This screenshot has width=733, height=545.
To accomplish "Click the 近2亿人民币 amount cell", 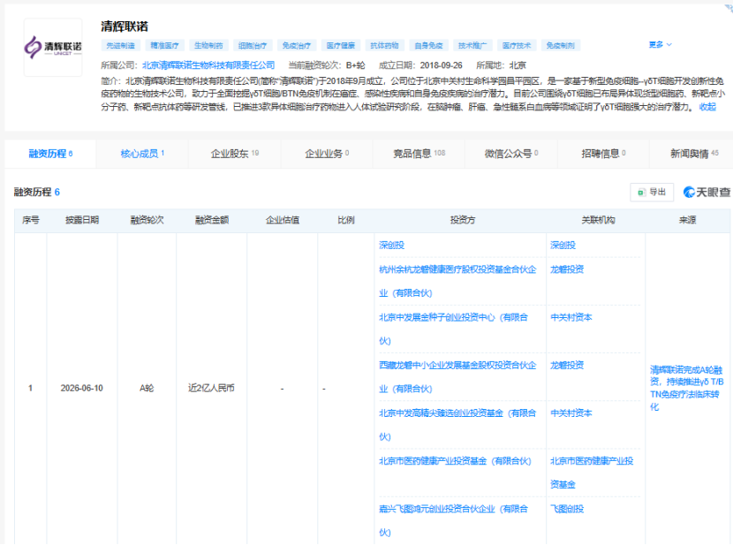I will coord(211,389).
